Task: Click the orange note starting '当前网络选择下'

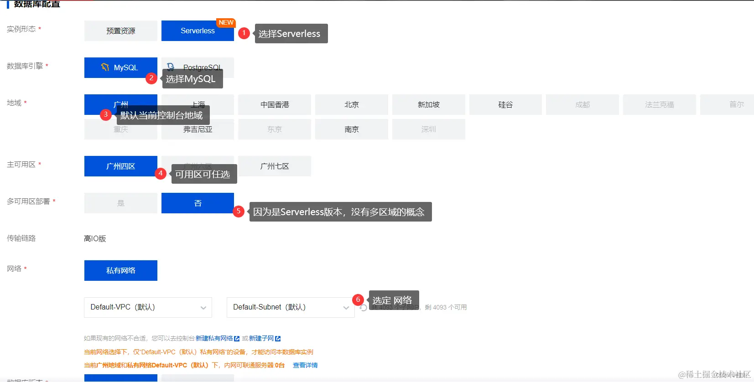Action: pyautogui.click(x=198, y=352)
